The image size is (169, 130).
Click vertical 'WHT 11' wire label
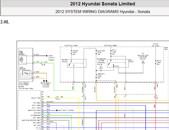pyautogui.click(x=125, y=87)
